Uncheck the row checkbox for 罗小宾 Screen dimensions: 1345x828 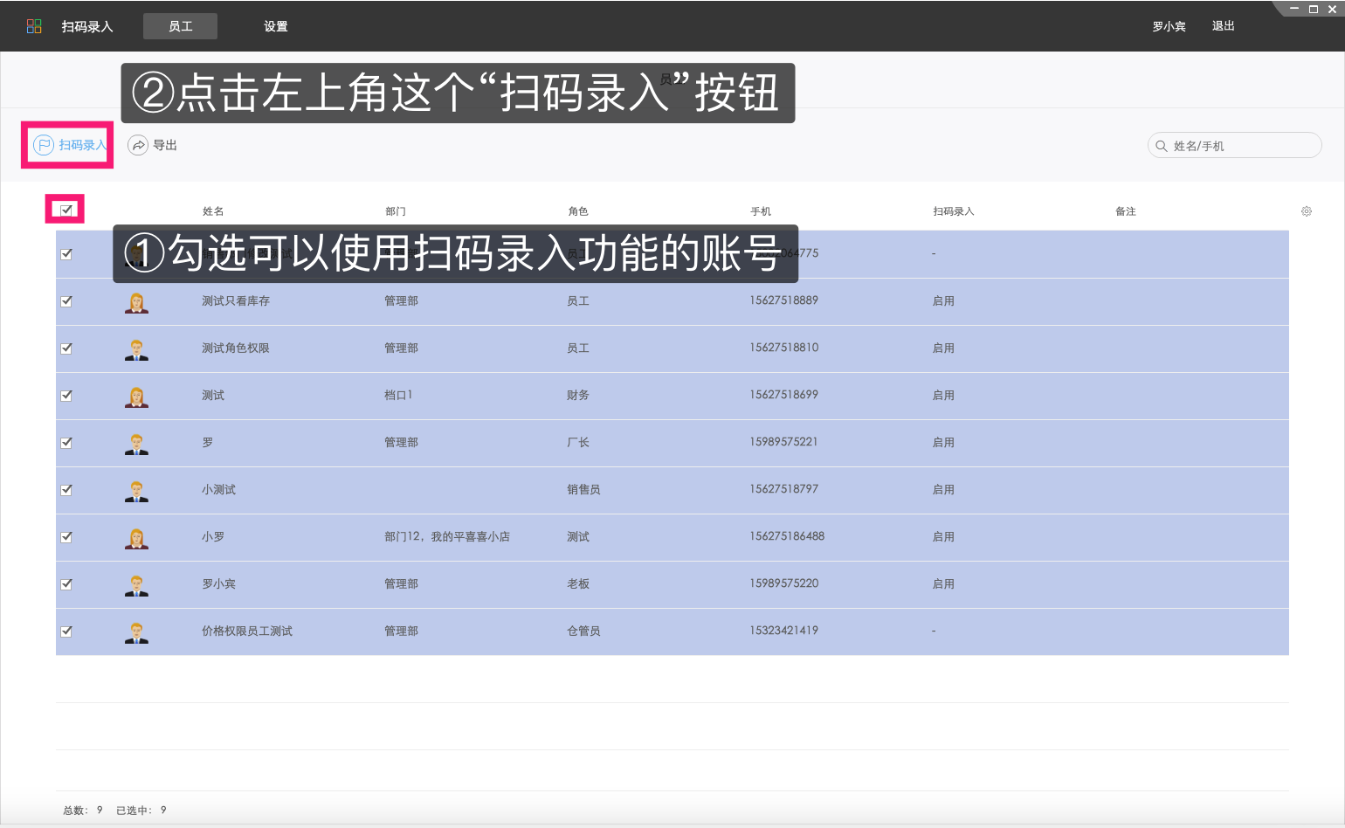(66, 583)
